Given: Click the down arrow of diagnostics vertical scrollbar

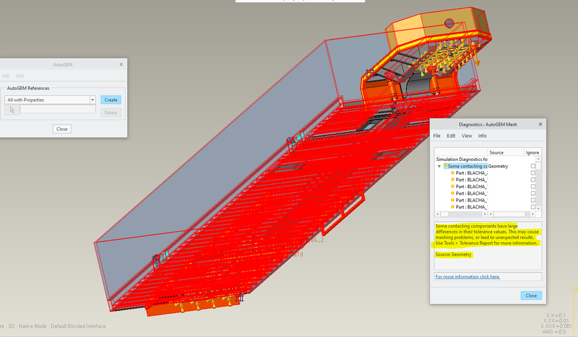Looking at the screenshot, I should coord(539,209).
